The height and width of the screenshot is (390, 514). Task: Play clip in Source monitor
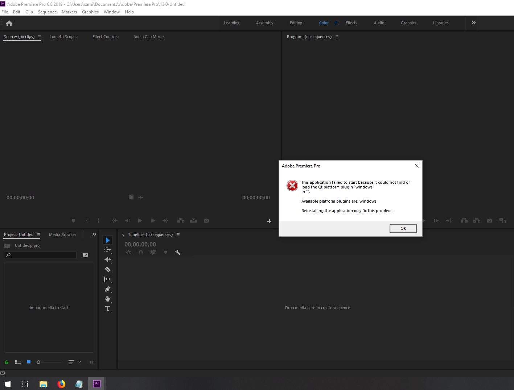click(x=140, y=220)
